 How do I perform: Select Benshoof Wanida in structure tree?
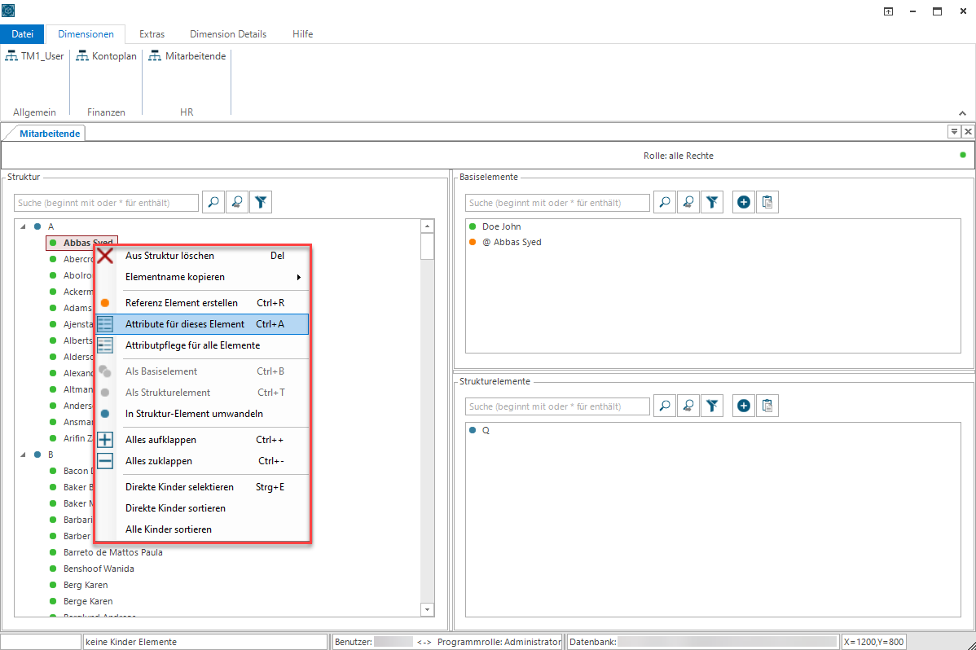coord(99,569)
